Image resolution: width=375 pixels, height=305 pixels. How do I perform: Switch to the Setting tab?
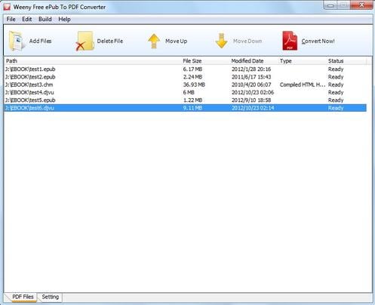[x=51, y=297]
